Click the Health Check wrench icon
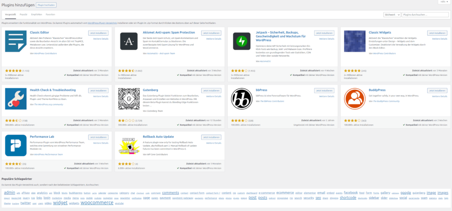 click(x=16, y=99)
